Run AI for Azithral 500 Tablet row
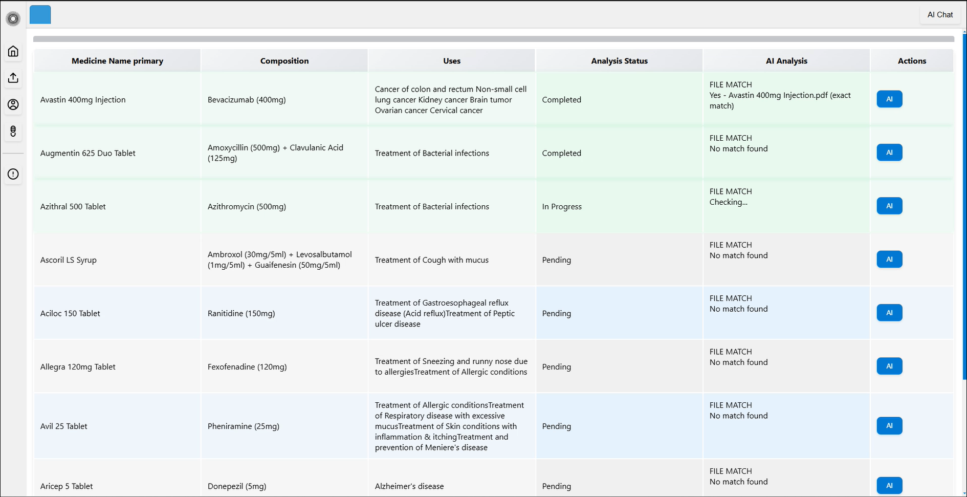Screen dimensions: 967x497 889,206
